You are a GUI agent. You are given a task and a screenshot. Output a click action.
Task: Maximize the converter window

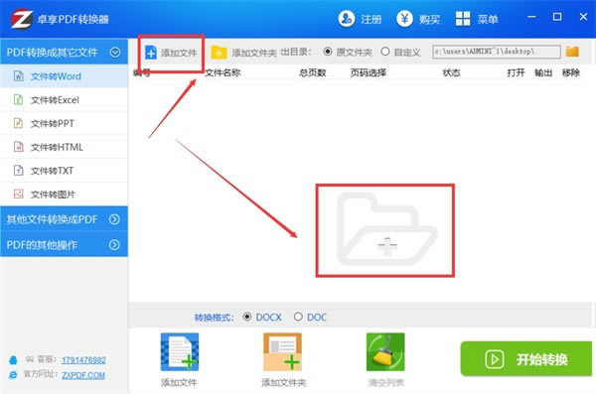coord(557,17)
